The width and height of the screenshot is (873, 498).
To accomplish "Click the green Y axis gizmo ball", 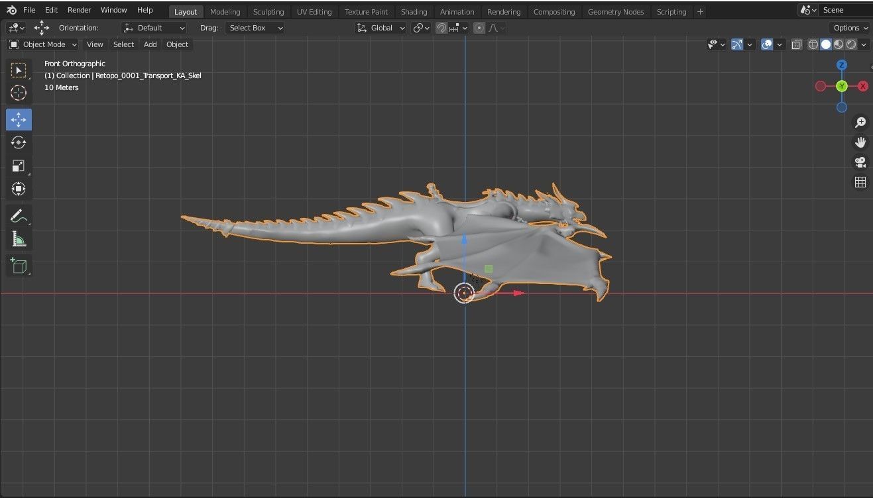I will tap(842, 86).
